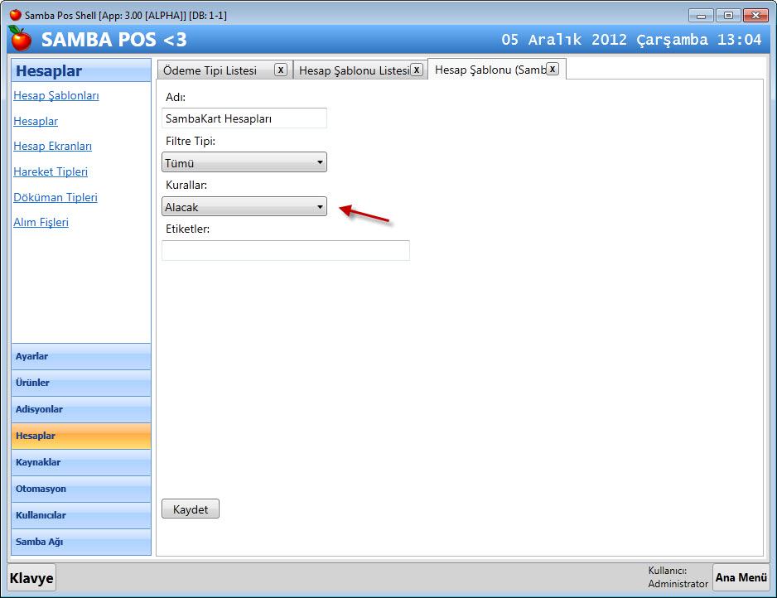
Task: Open the Ayarlar section in sidebar
Action: 81,356
